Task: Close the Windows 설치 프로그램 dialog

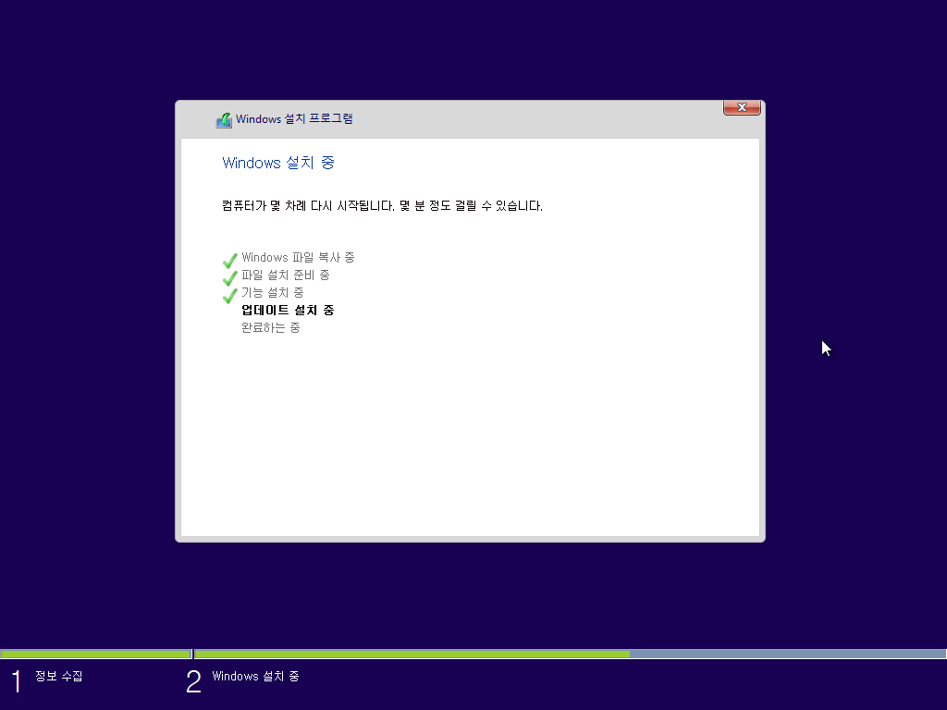Action: (742, 107)
